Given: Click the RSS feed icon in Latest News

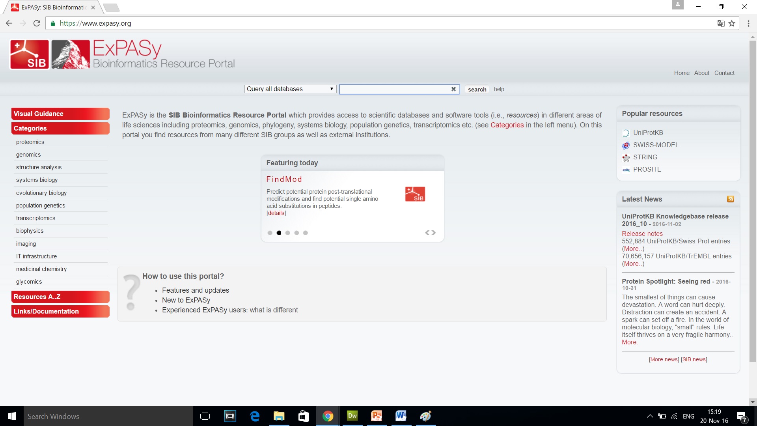Looking at the screenshot, I should tap(731, 199).
